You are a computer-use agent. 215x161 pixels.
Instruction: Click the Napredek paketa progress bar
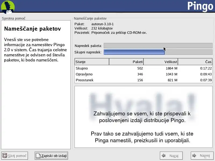158,46
